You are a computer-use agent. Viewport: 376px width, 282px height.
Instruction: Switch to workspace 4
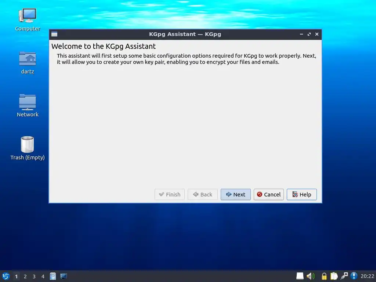43,276
